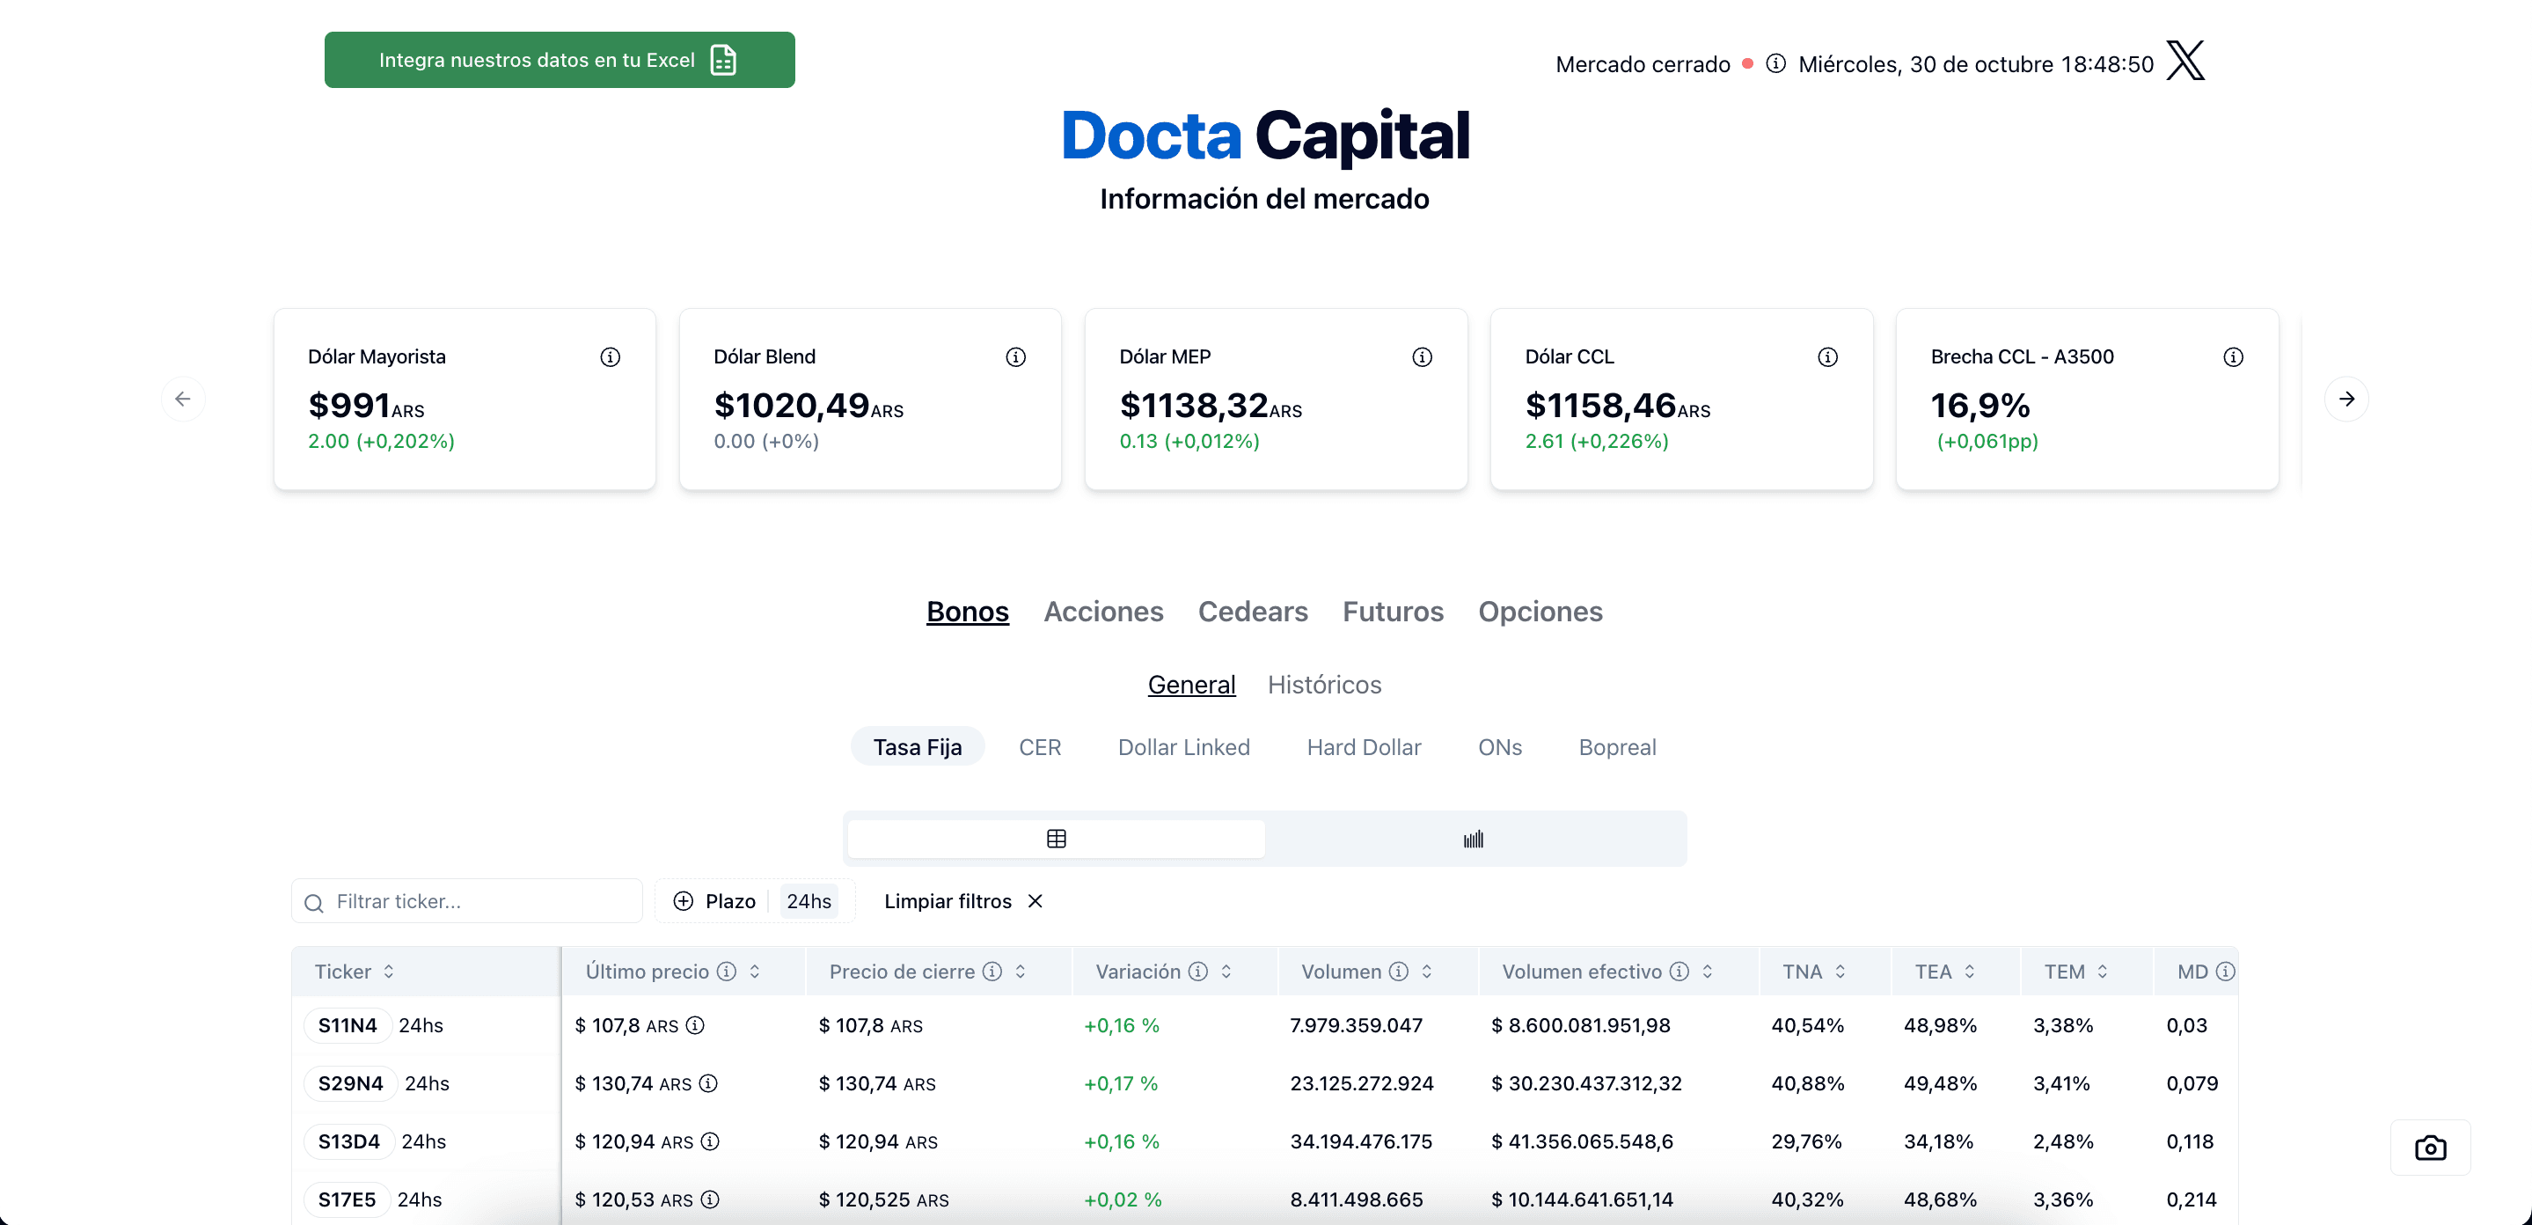This screenshot has height=1225, width=2532.
Task: Click the S17E5 ticker badge
Action: click(x=346, y=1199)
